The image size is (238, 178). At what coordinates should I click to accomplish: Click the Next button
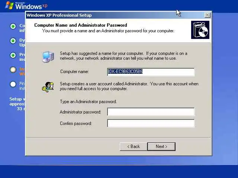[161, 146]
